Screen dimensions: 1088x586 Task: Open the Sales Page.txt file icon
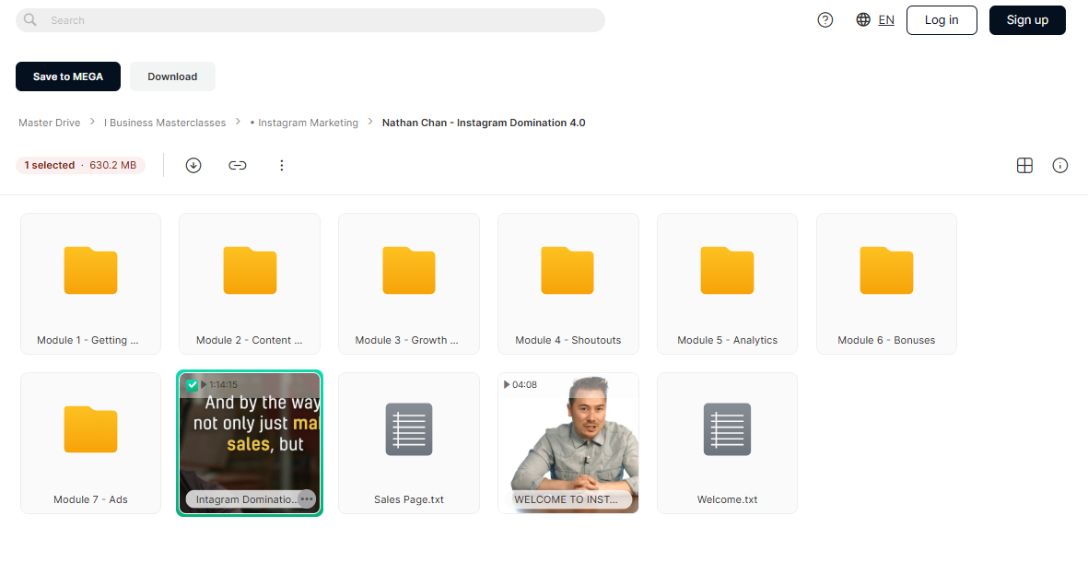pyautogui.click(x=409, y=429)
